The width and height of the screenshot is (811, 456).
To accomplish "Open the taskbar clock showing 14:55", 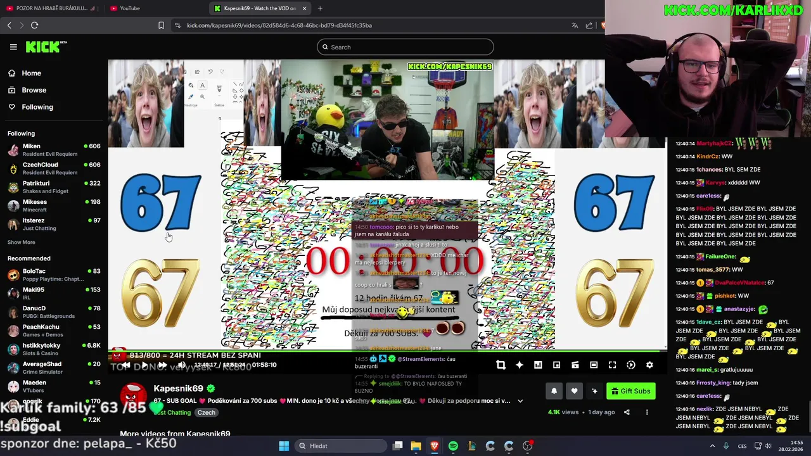I will (x=791, y=446).
